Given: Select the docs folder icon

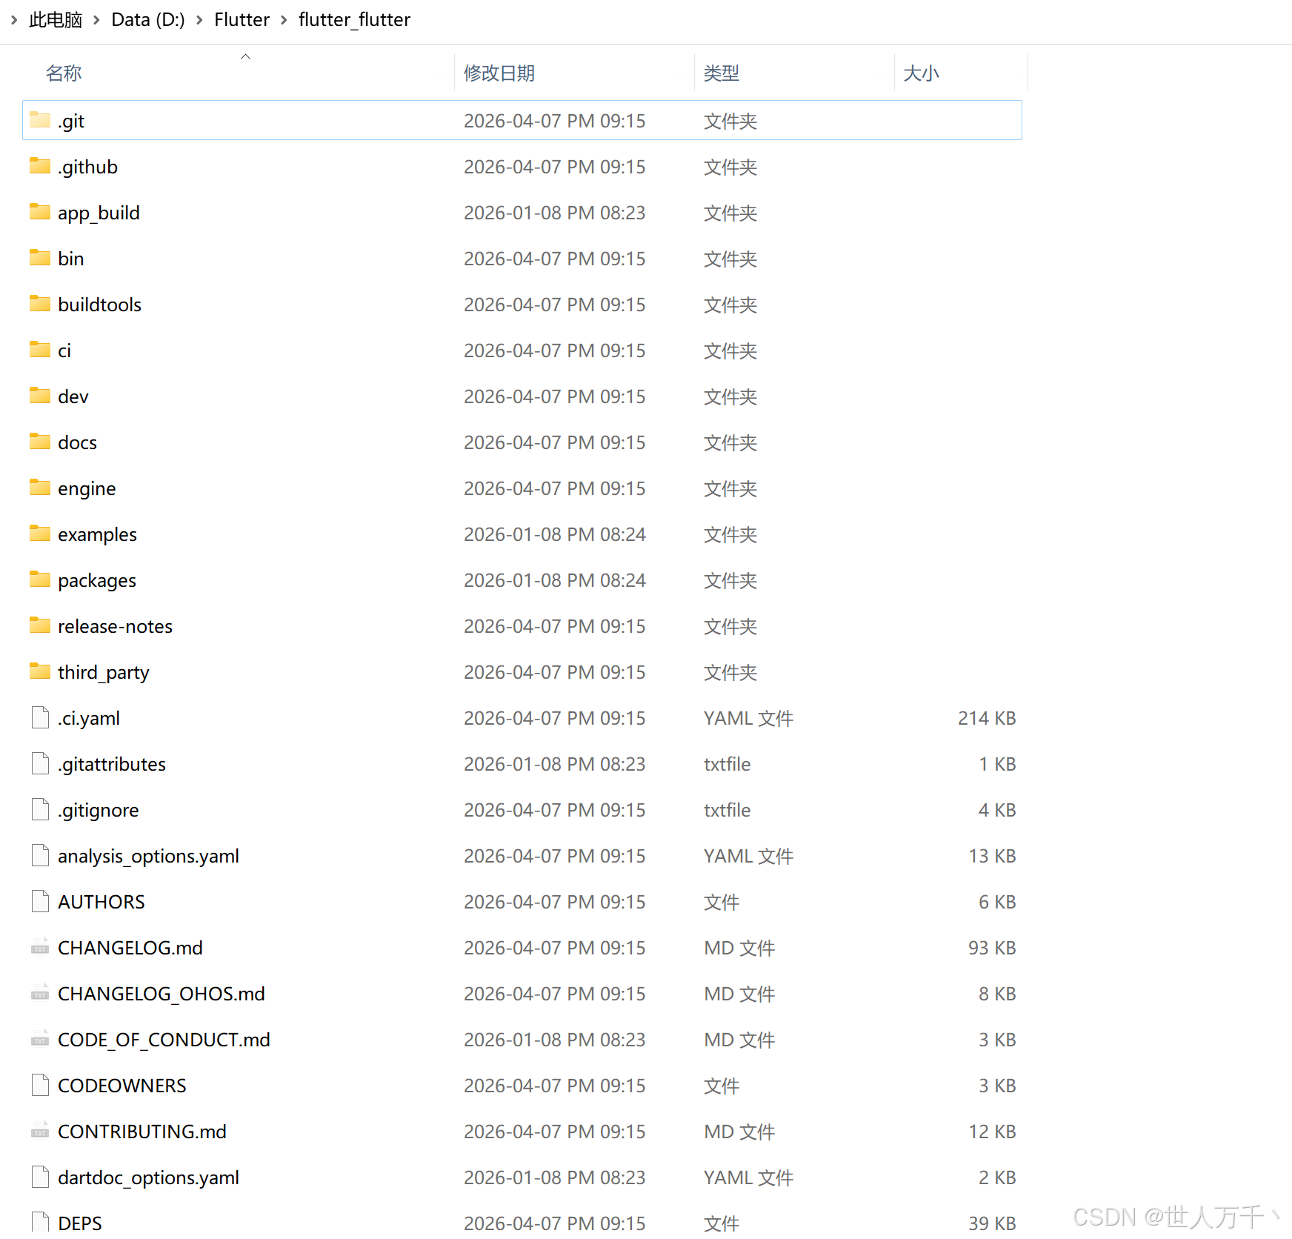Looking at the screenshot, I should click(40, 442).
